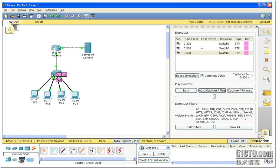Choose the Switches device category

(15, 149)
